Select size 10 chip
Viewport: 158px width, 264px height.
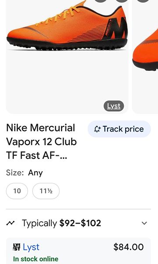pos(17,191)
